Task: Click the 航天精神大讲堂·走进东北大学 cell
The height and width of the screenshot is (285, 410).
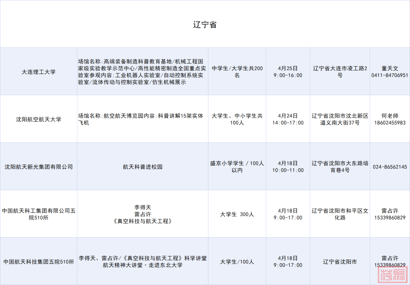Action: tap(143, 261)
